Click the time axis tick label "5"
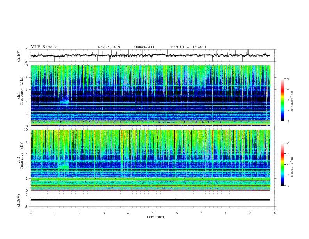The image size is (309, 239). pos(153,213)
